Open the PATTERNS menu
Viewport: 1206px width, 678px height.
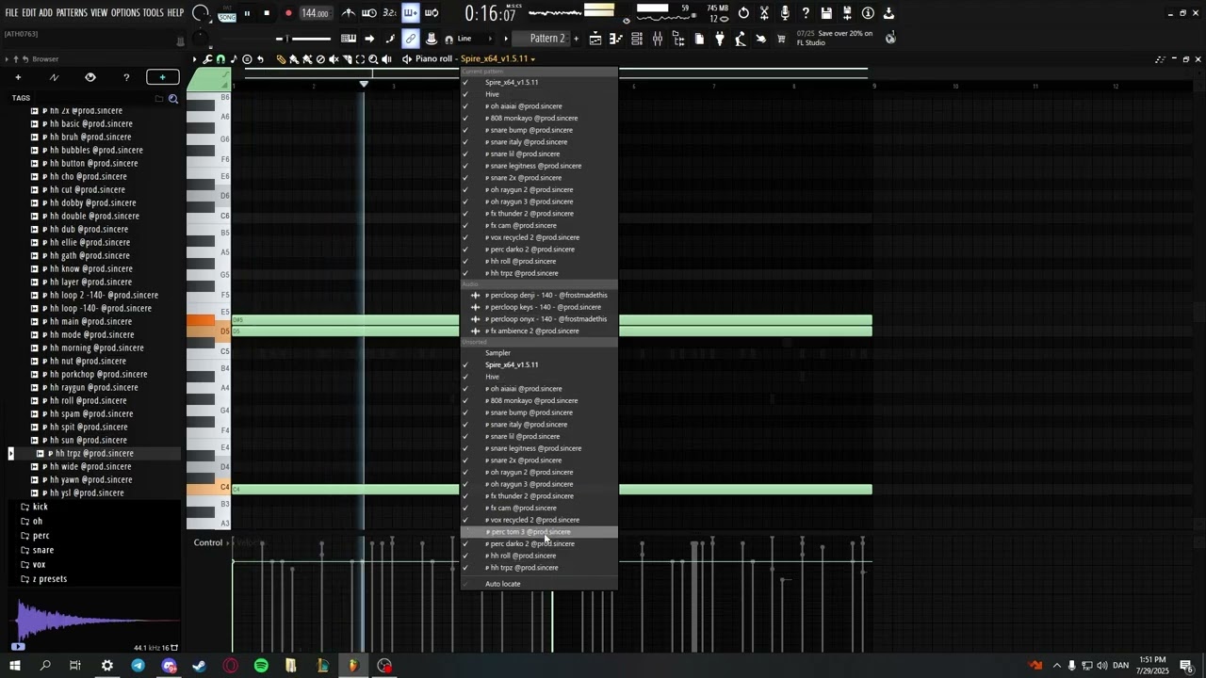point(72,13)
